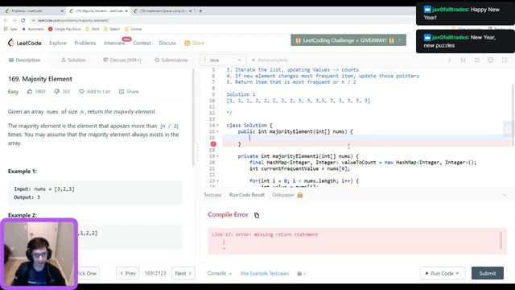Screen dimensions: 515x290
Task: Click the Easy difficulty label
Action: coord(13,91)
